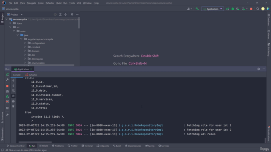The width and height of the screenshot is (271, 152).
Task: Clear console with trash icon
Action: click(13, 106)
